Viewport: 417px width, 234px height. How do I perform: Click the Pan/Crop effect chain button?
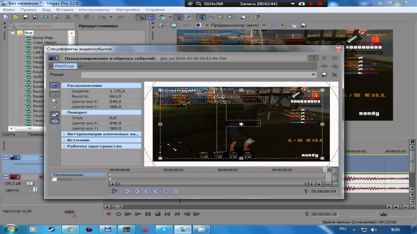click(64, 66)
